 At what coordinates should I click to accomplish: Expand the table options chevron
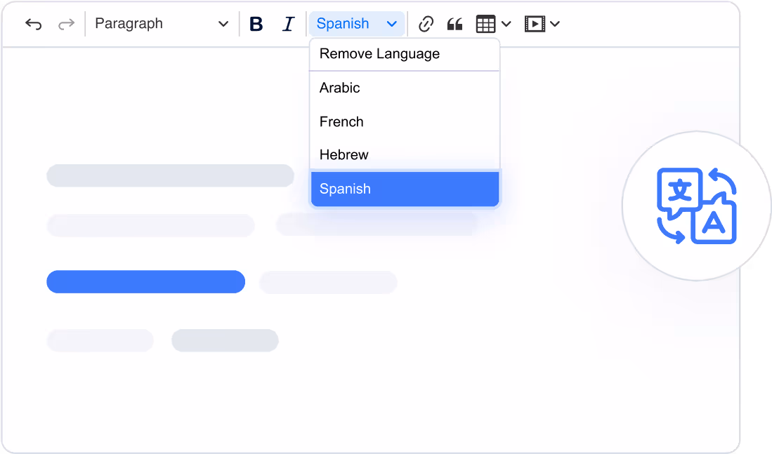tap(506, 24)
